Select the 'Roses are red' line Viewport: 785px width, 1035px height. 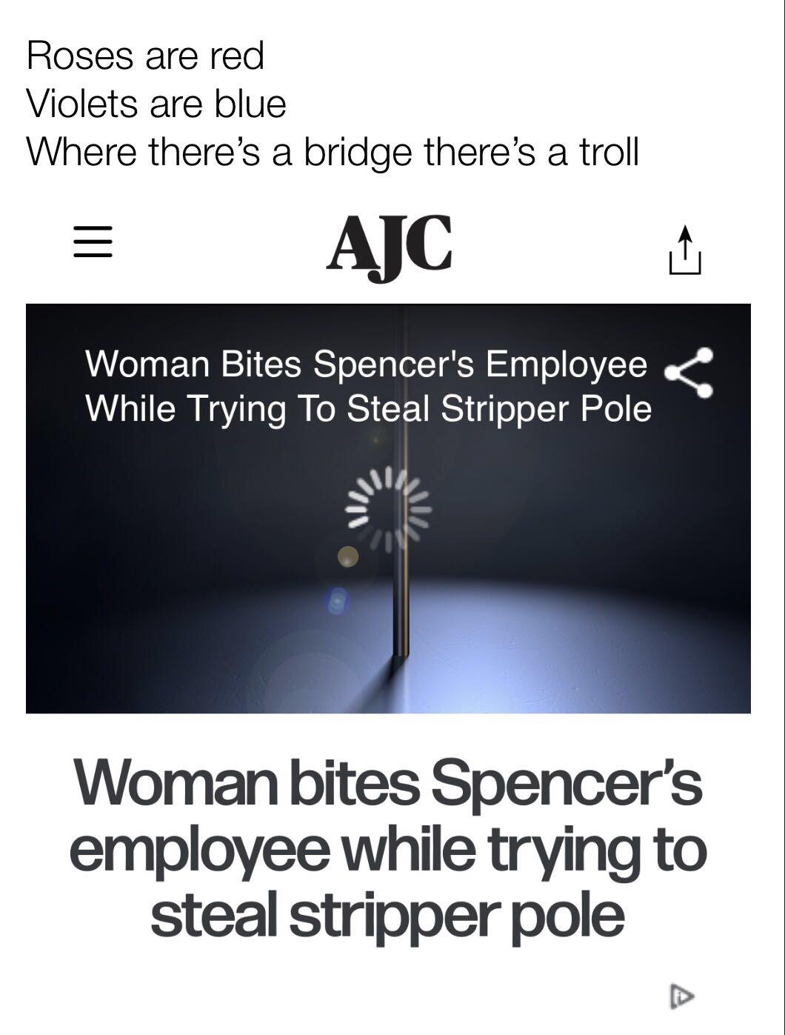pos(145,56)
